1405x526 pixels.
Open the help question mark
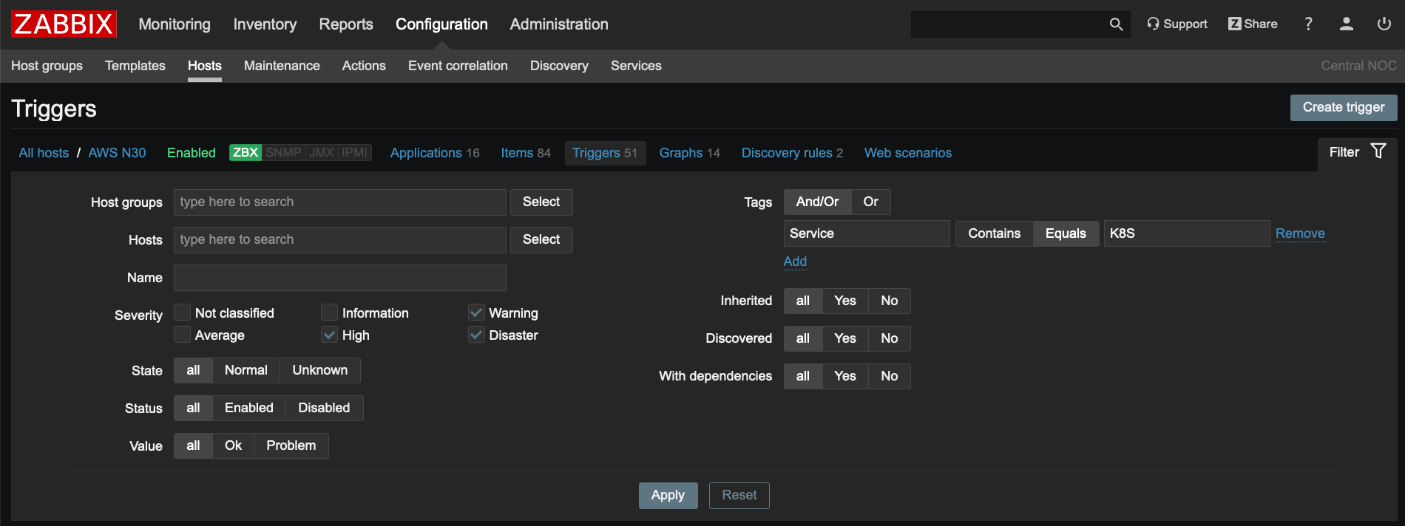pos(1308,24)
